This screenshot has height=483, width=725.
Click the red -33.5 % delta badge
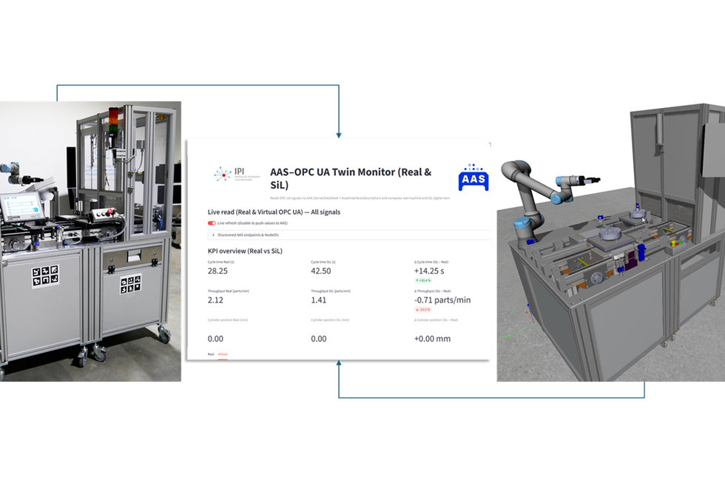coord(423,310)
